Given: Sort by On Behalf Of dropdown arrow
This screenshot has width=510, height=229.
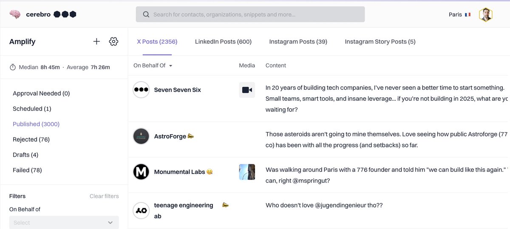Looking at the screenshot, I should (170, 66).
